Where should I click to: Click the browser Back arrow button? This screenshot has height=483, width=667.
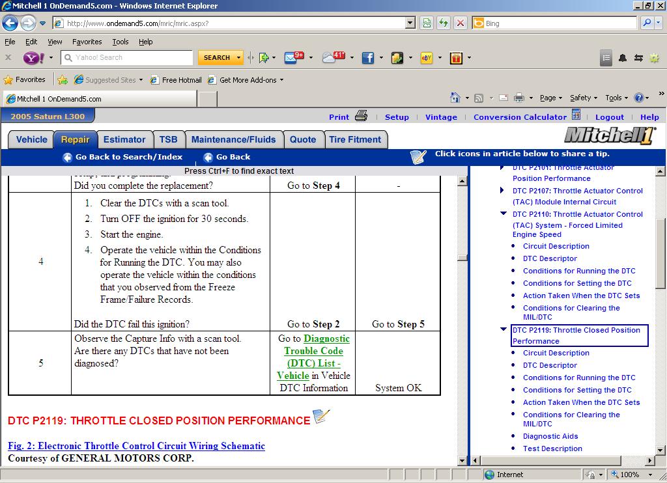point(10,23)
